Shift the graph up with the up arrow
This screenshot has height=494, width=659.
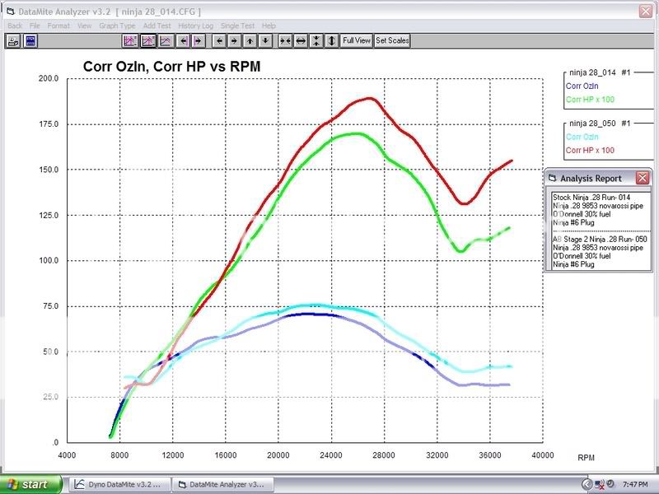coord(250,40)
